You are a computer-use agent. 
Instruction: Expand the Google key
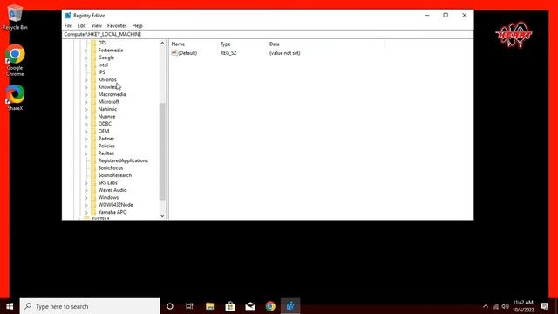pos(86,58)
